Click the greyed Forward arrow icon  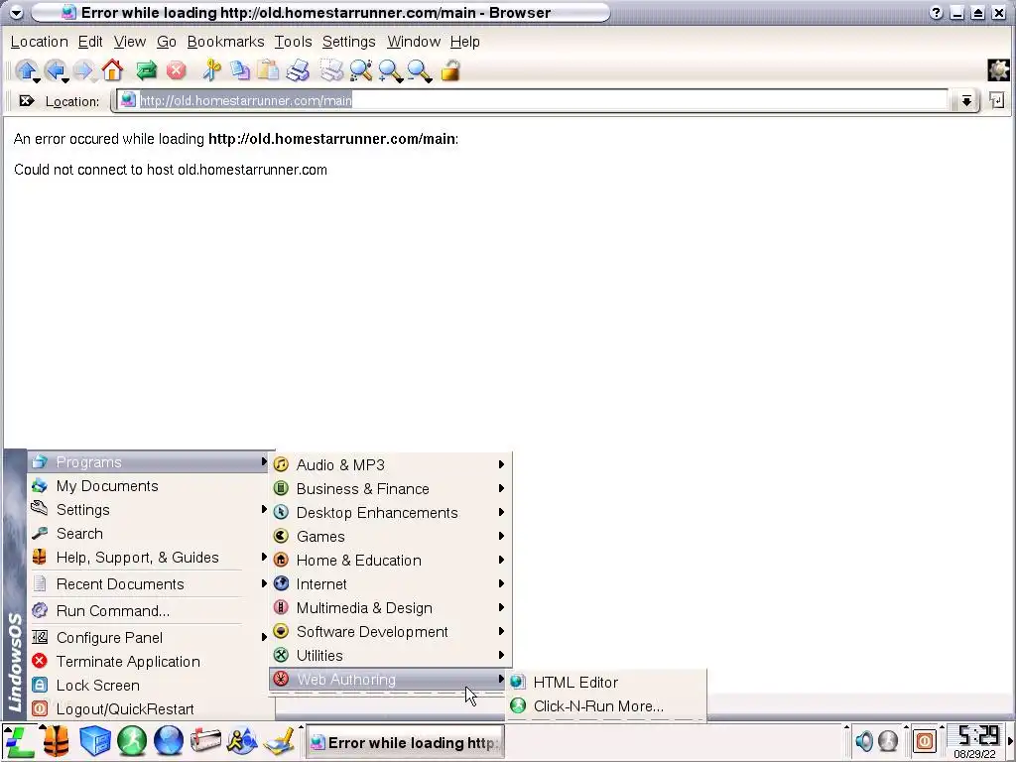coord(83,70)
